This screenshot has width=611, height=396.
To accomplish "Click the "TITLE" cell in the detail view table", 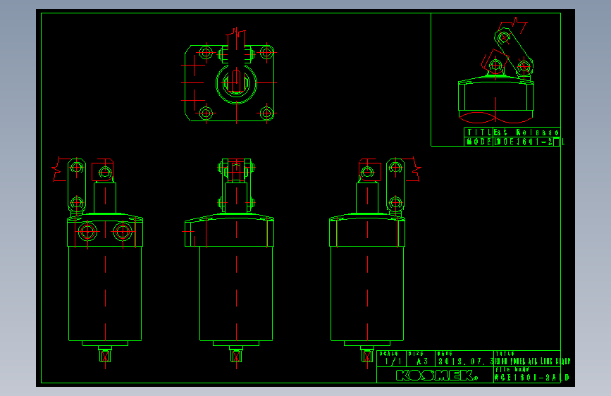I will click(479, 132).
